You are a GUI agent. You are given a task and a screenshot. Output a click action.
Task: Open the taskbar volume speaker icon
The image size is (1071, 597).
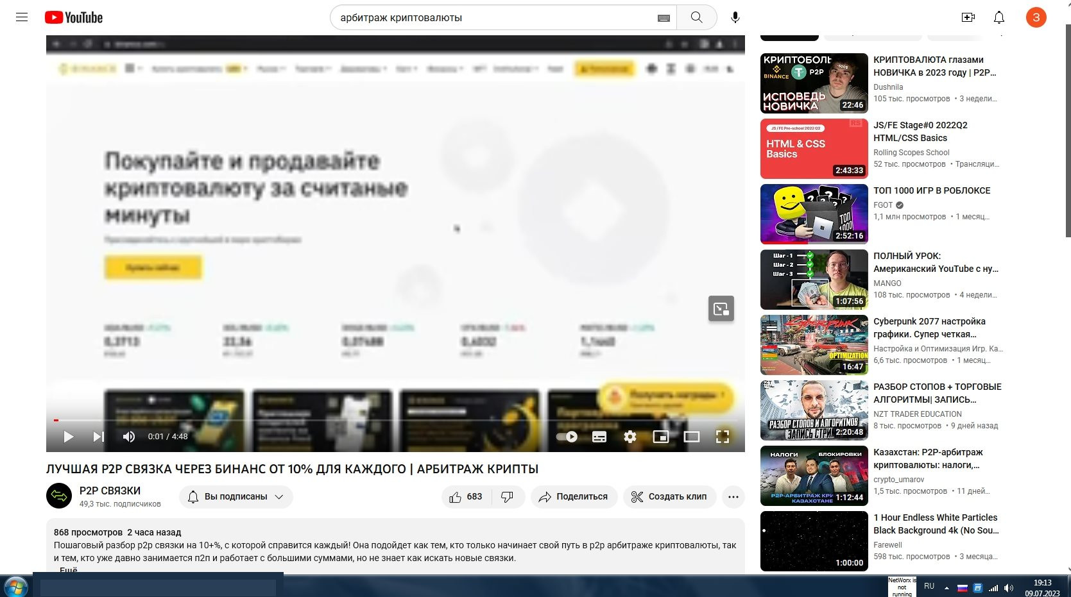[x=1009, y=588]
